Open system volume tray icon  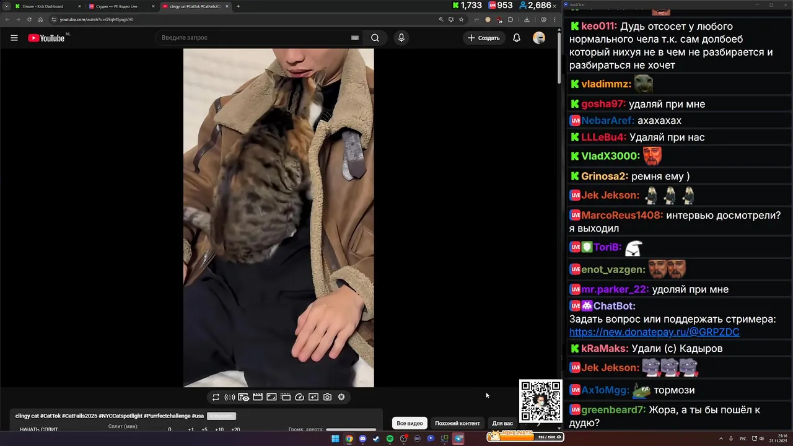pos(761,439)
